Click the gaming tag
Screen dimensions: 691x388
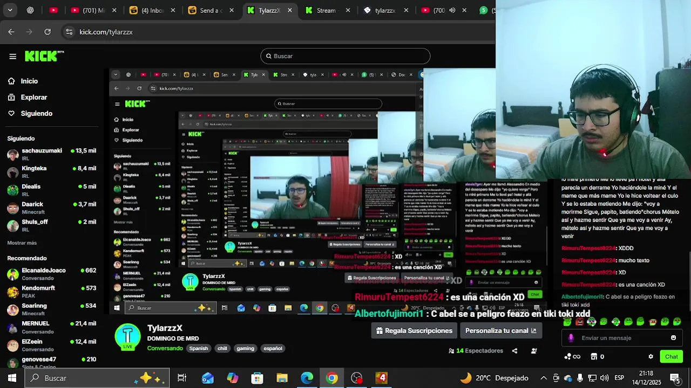pyautogui.click(x=245, y=348)
